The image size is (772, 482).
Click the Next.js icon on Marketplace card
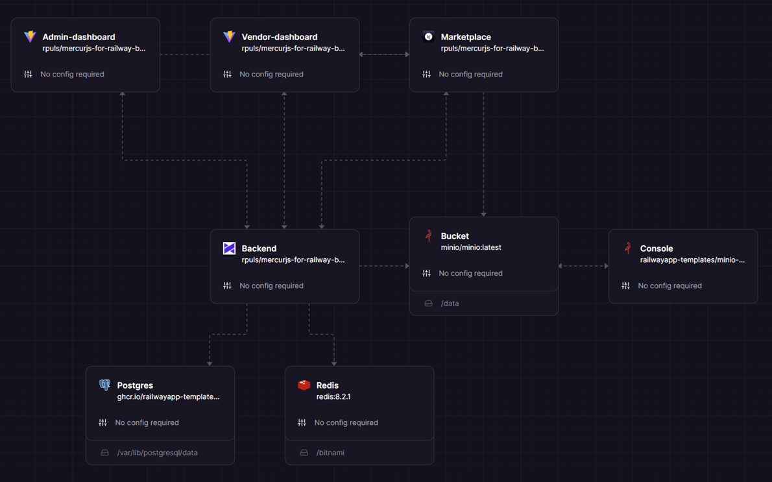pos(428,37)
